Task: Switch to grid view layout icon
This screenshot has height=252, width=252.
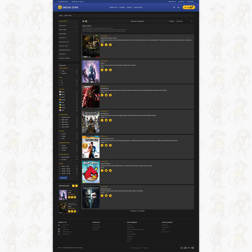Action: [83, 21]
